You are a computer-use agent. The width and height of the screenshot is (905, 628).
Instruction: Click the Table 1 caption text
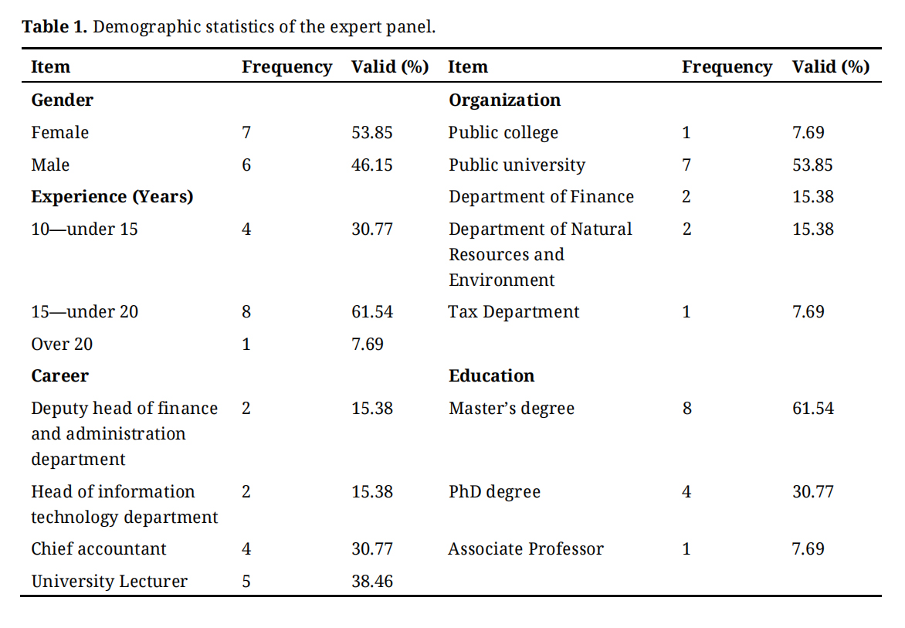tap(229, 27)
